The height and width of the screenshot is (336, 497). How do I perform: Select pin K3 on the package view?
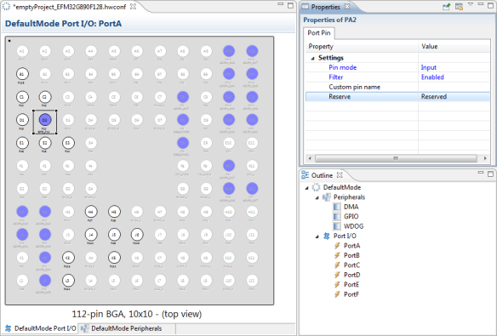pos(68,258)
